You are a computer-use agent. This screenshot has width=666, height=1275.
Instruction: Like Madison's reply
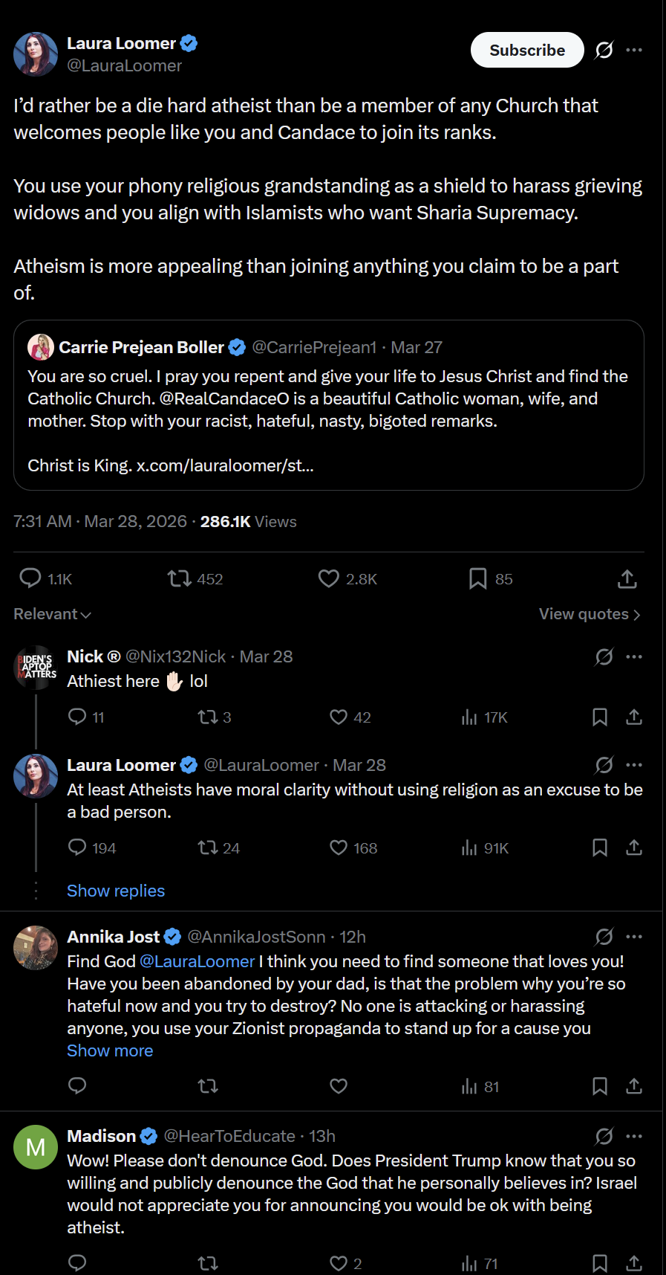[x=339, y=1263]
